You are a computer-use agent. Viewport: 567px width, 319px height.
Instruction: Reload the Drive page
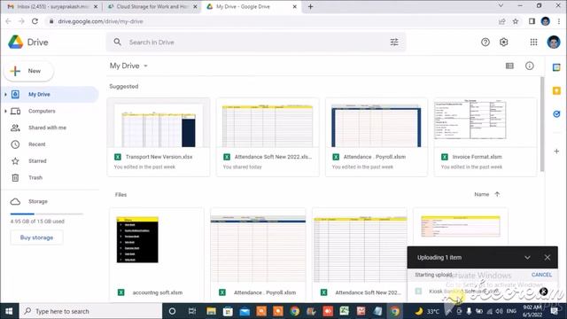click(35, 21)
